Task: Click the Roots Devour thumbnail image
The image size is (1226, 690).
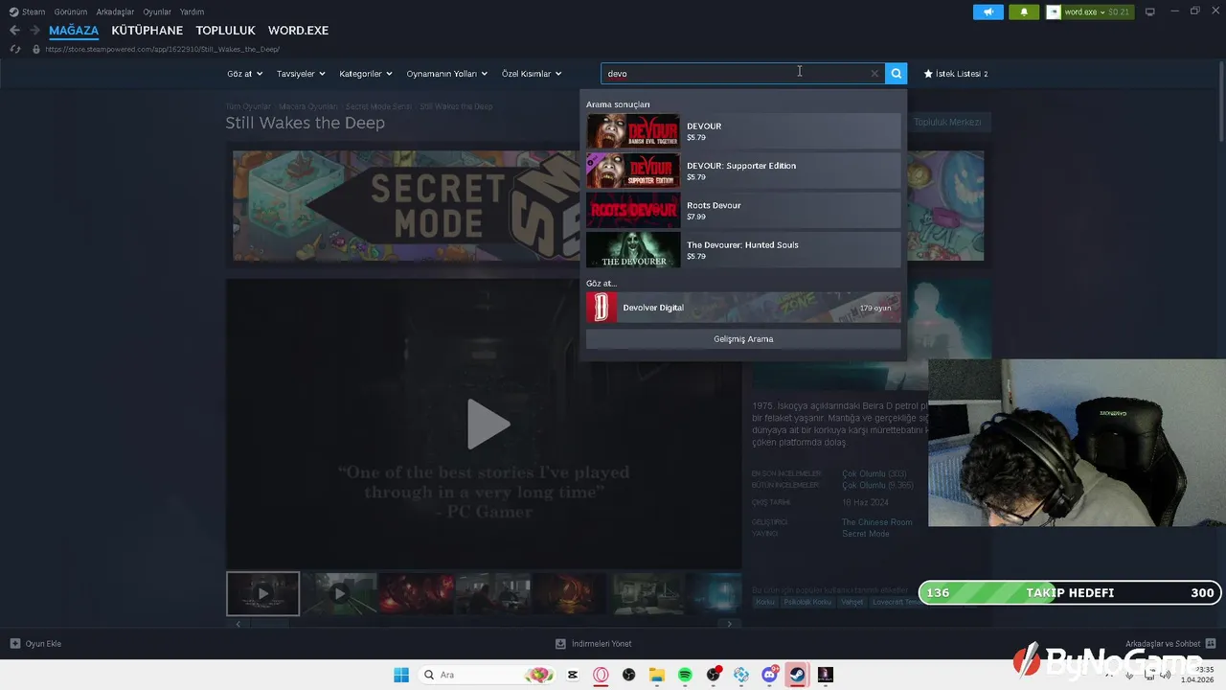Action: pos(633,210)
